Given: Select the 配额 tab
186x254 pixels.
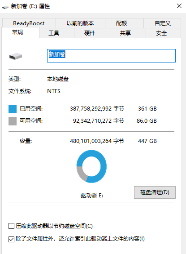Looking at the screenshot, I should pos(121,23).
